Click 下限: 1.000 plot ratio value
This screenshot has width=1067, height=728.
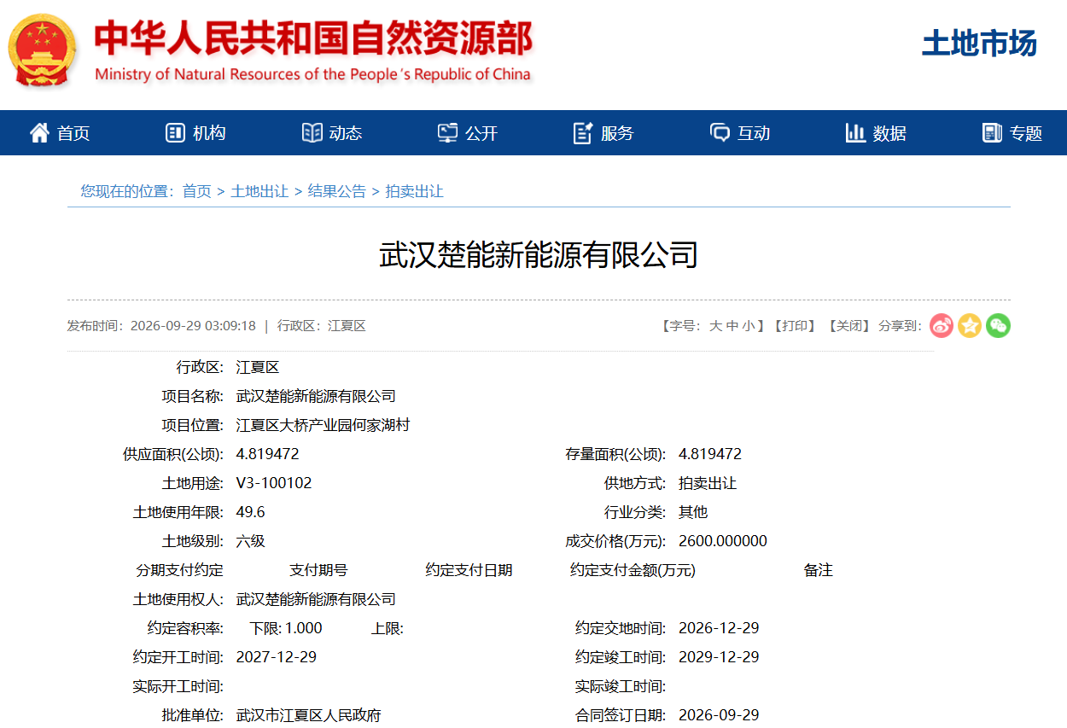[x=286, y=628]
